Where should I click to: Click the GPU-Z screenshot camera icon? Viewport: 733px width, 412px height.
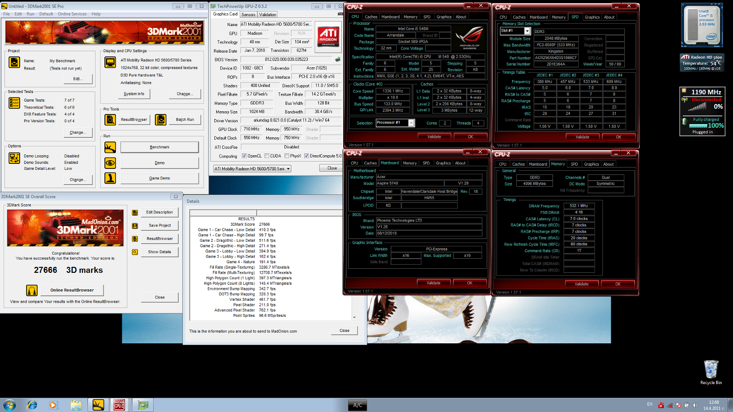pyautogui.click(x=340, y=14)
